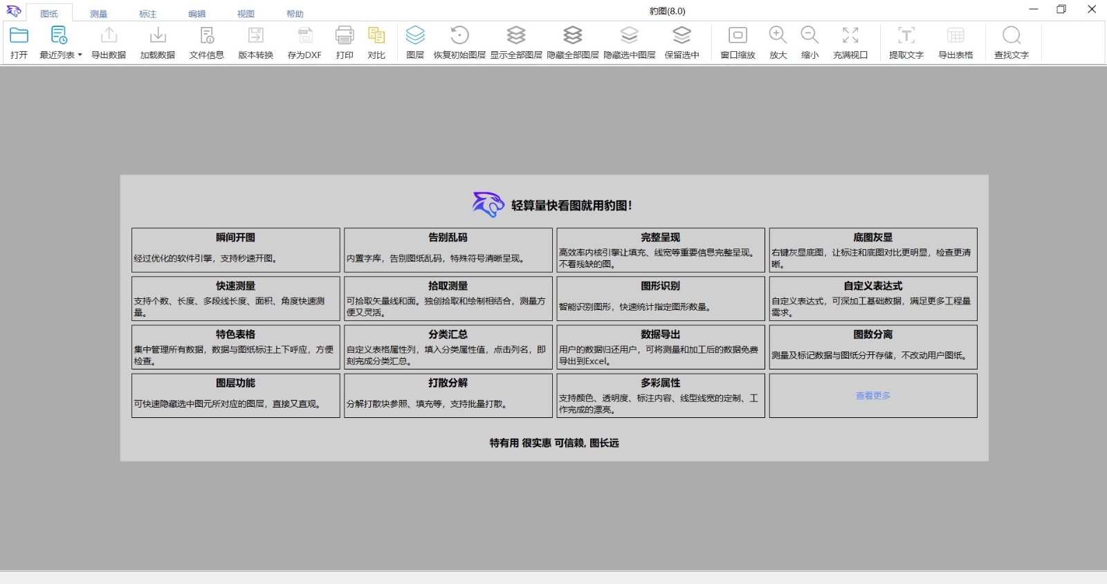Screen dimensions: 1107x584
Task: Click the 图形识别 heading text
Action: (x=661, y=286)
